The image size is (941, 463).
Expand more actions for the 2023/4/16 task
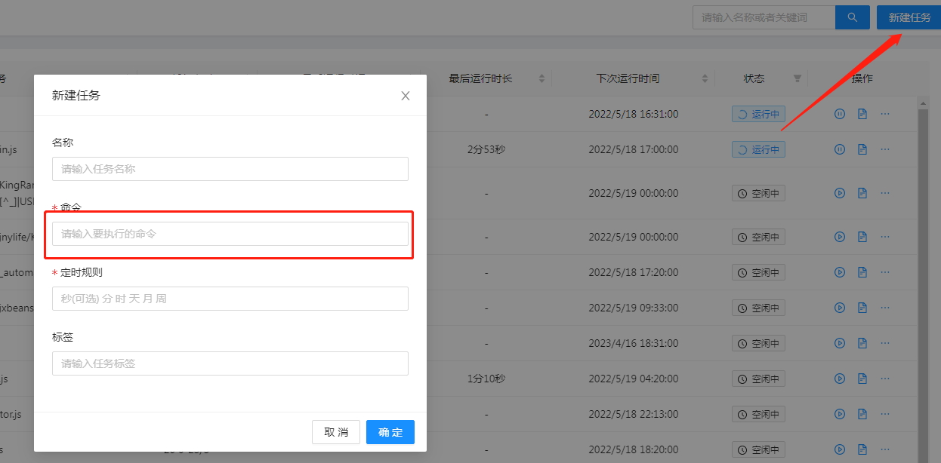(885, 343)
